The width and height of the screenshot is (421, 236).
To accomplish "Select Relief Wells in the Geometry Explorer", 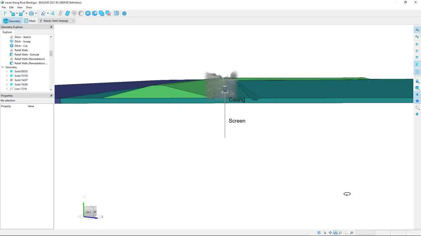I will click(x=21, y=50).
